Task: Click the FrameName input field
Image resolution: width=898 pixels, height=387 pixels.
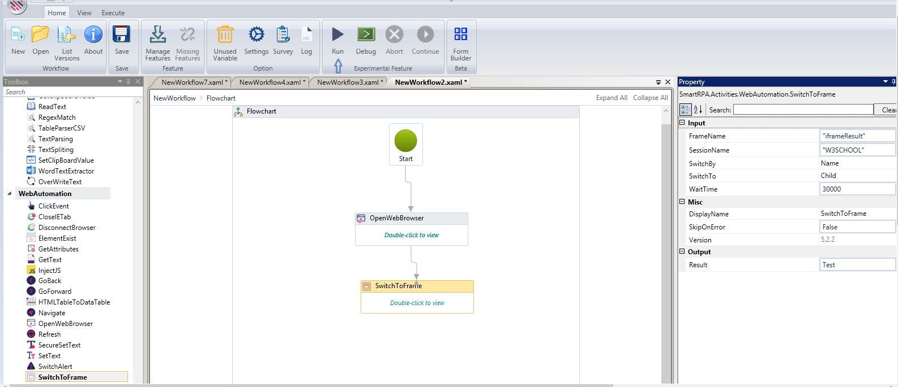Action: tap(857, 136)
